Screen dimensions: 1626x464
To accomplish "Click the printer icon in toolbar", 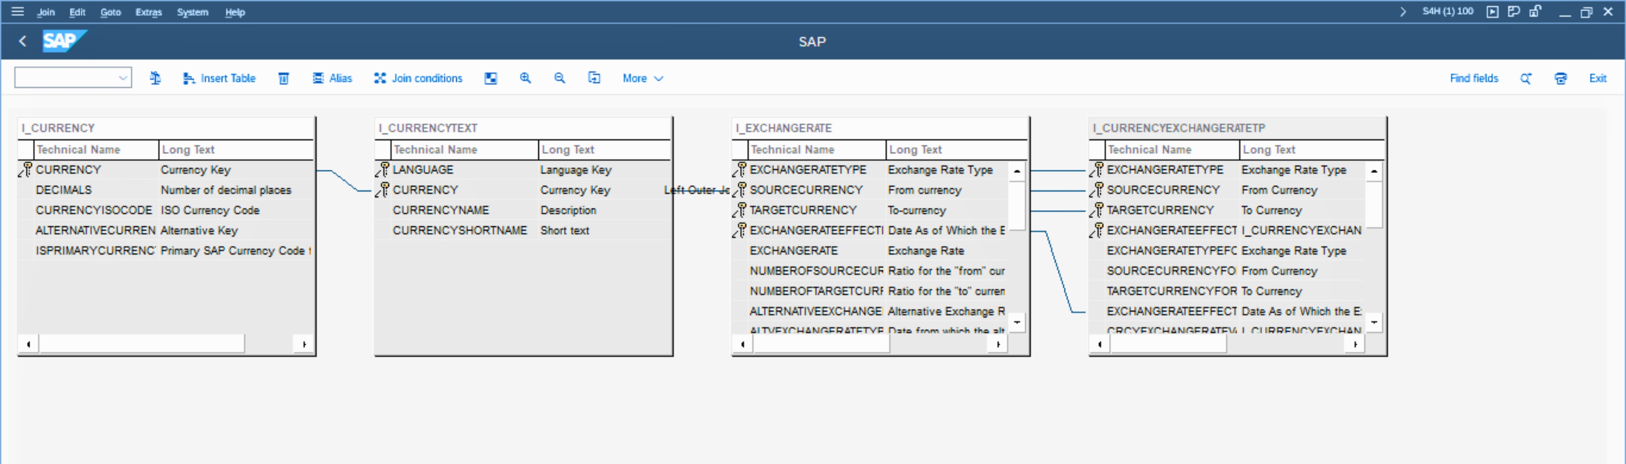I will [1560, 78].
